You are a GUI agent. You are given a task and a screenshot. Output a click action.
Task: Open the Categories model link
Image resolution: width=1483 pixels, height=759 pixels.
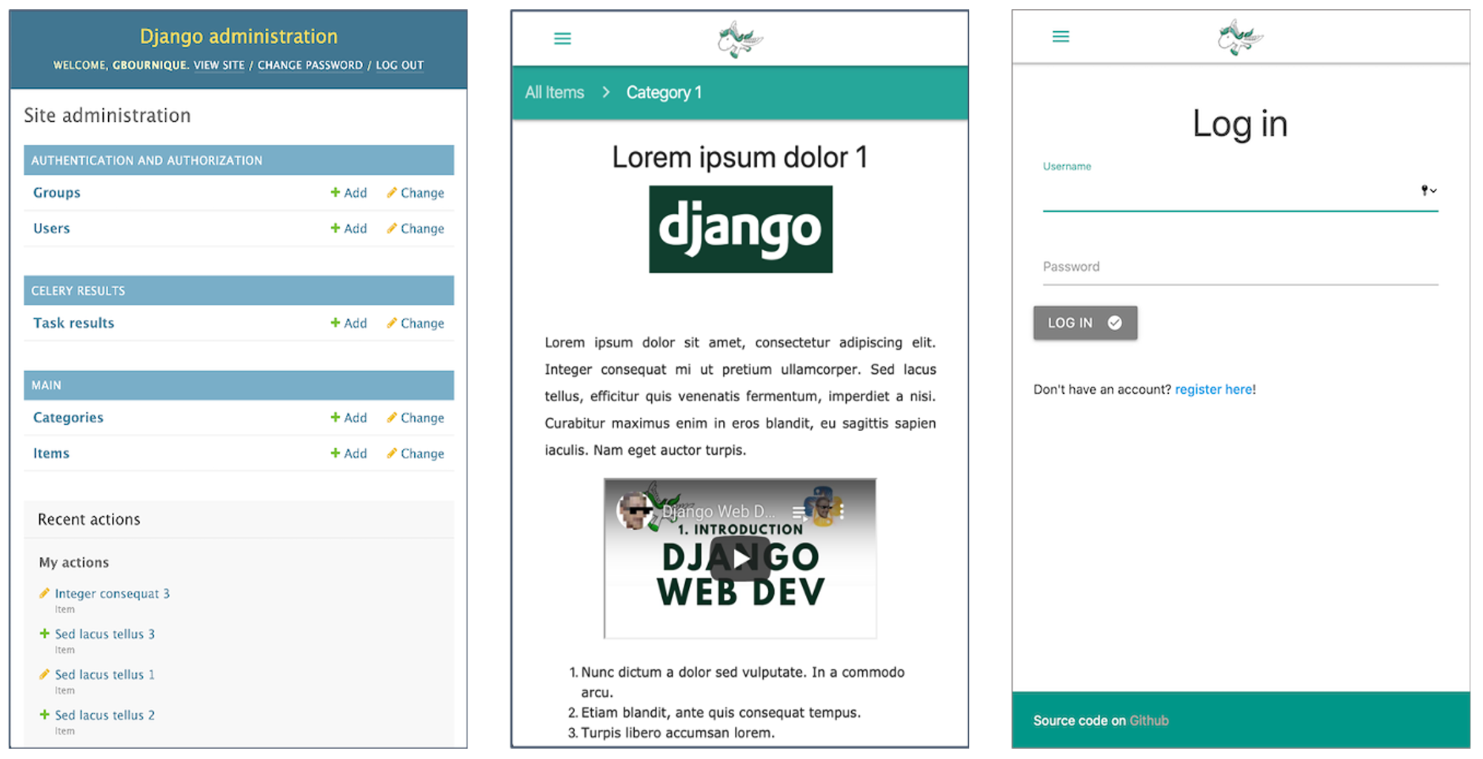tap(68, 418)
